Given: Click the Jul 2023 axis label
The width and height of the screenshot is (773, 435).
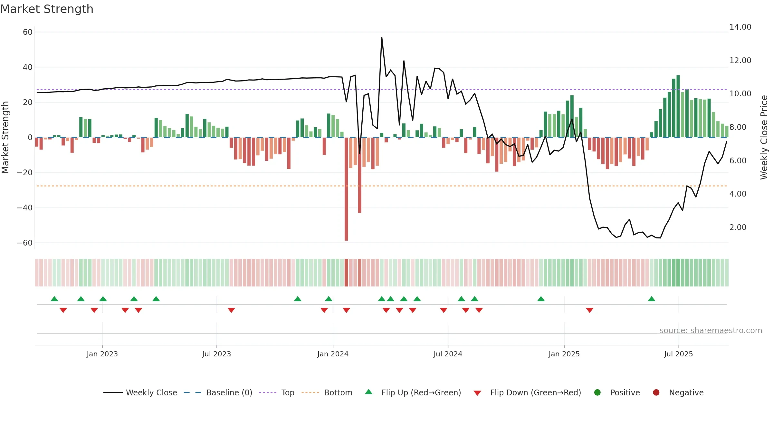Looking at the screenshot, I should point(216,354).
